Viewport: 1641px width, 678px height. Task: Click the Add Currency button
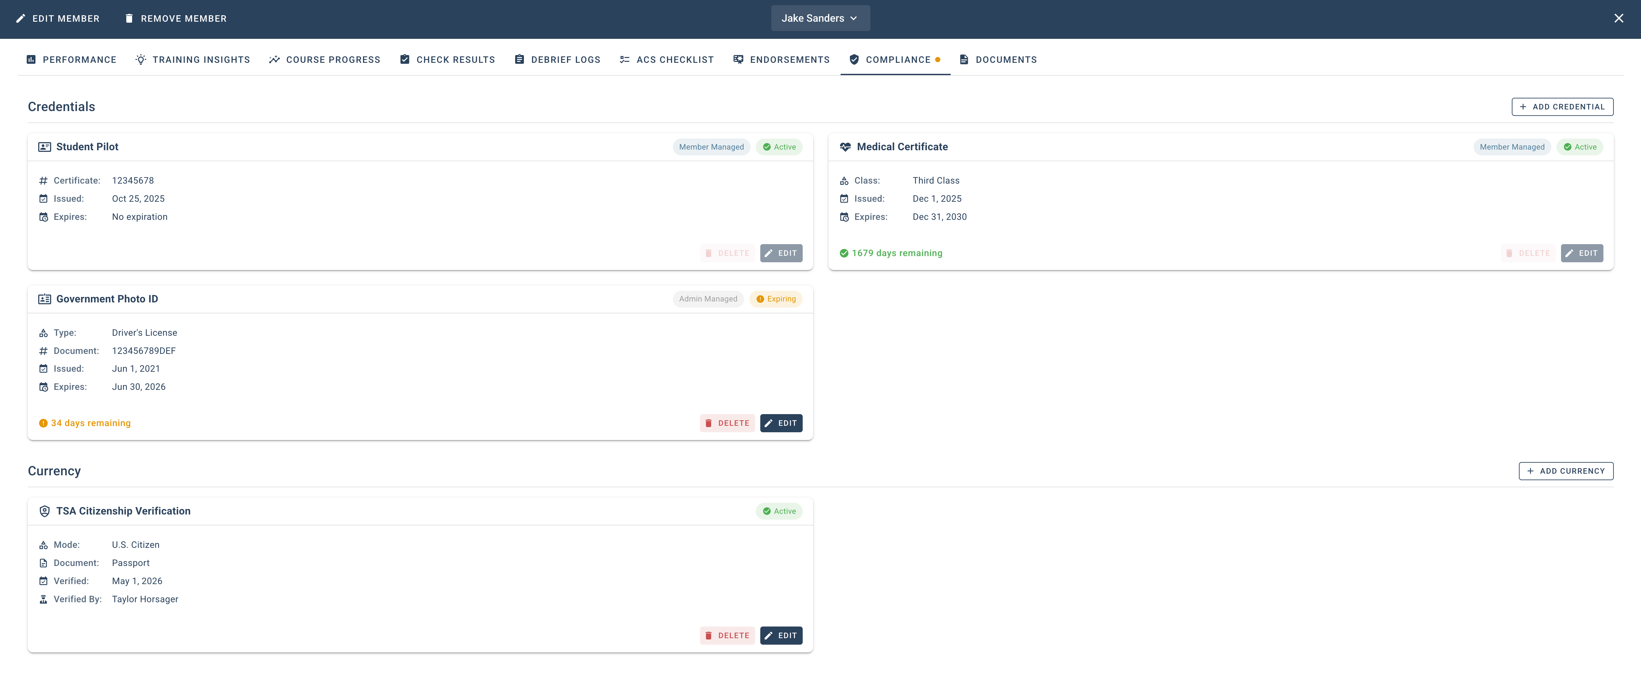tap(1566, 471)
